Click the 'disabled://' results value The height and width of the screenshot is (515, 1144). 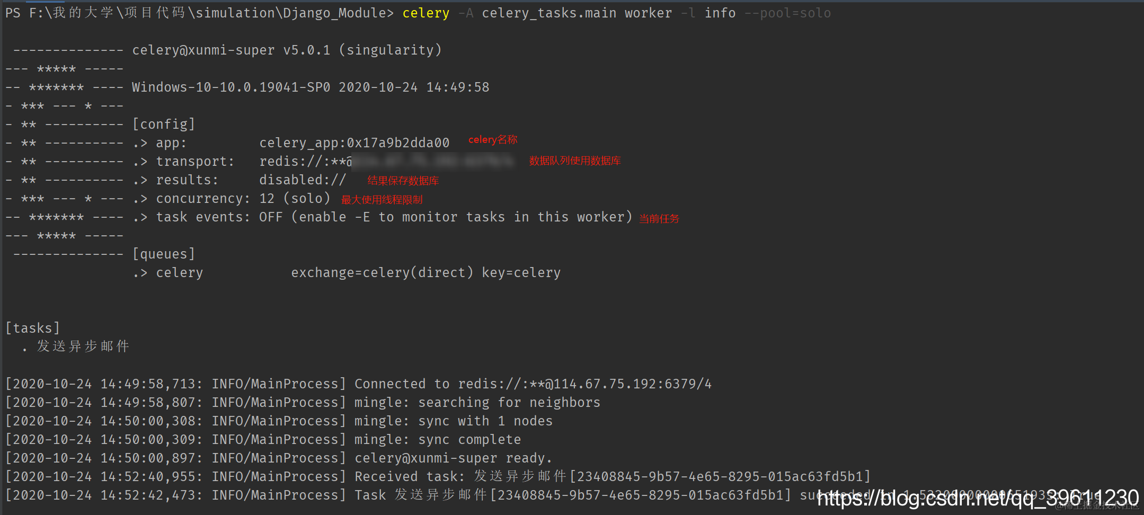click(303, 180)
